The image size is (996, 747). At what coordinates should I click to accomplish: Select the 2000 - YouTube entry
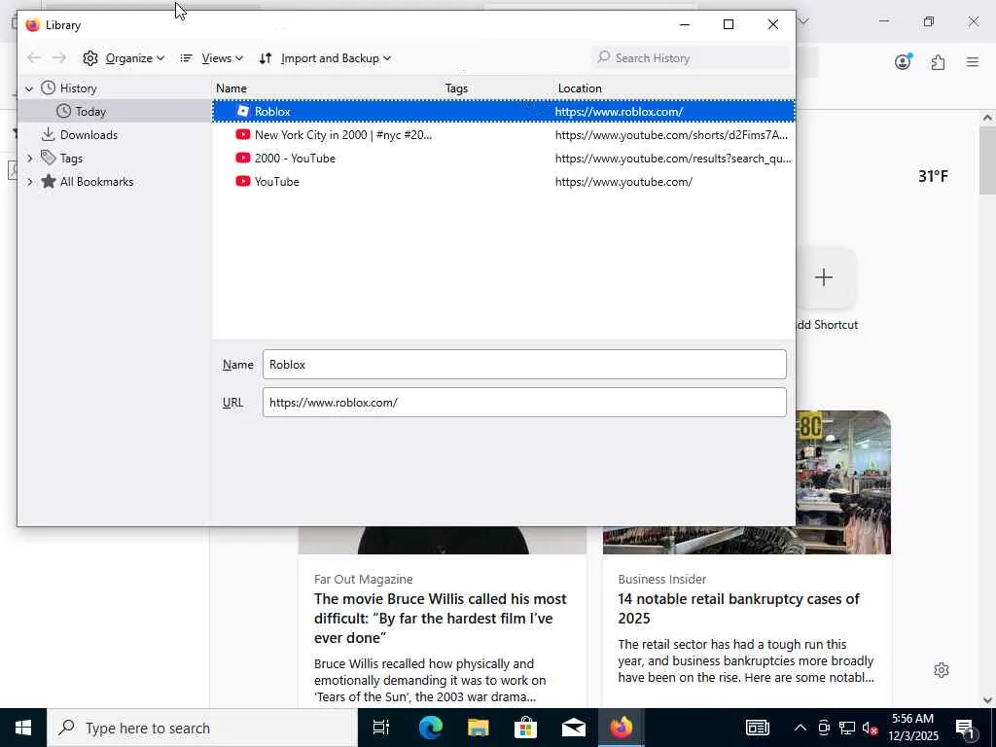[504, 159]
